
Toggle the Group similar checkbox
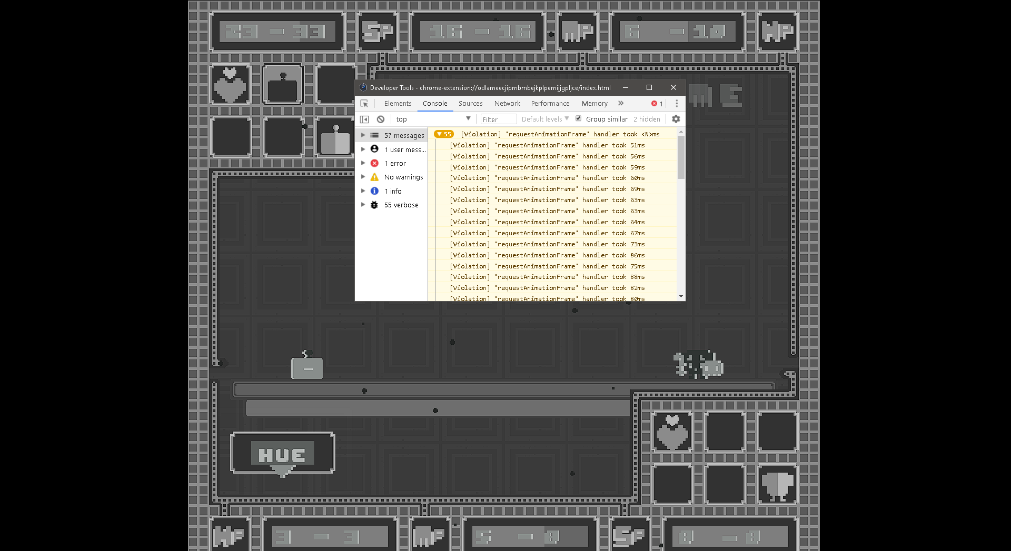[x=578, y=118]
